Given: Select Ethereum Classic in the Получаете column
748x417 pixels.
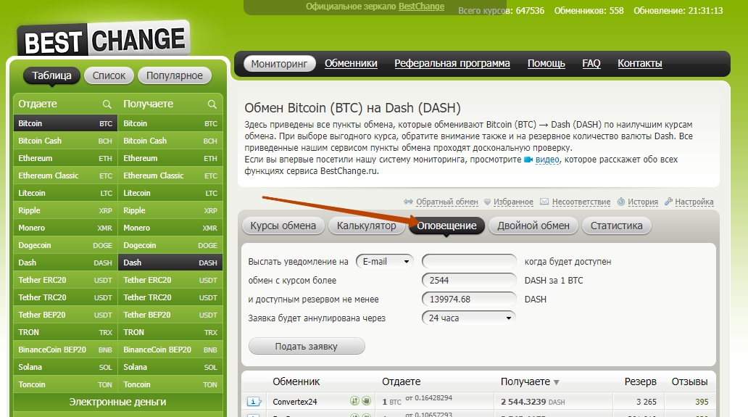Looking at the screenshot, I should pyautogui.click(x=170, y=176).
